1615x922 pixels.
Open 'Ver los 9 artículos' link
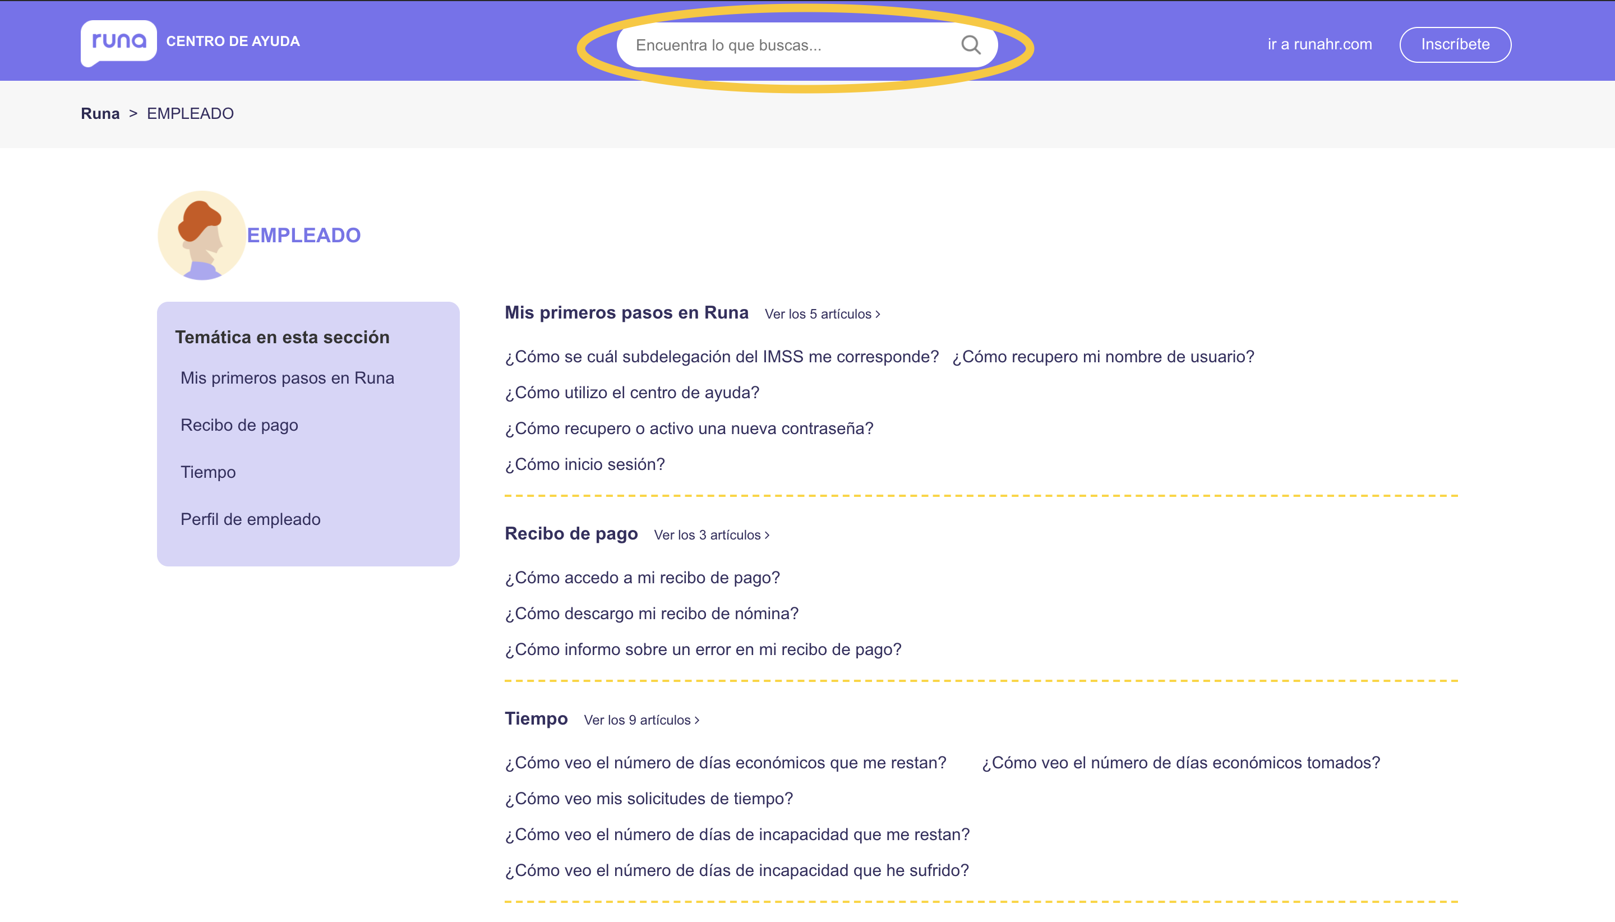click(642, 720)
